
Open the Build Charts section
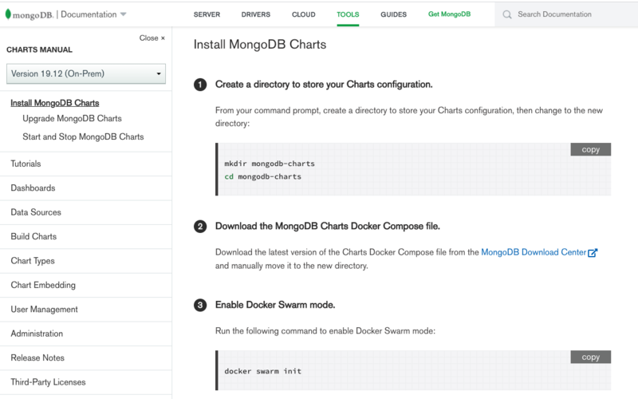(x=33, y=236)
